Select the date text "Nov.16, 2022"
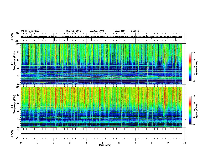This screenshot has width=208, height=160. tap(73, 31)
